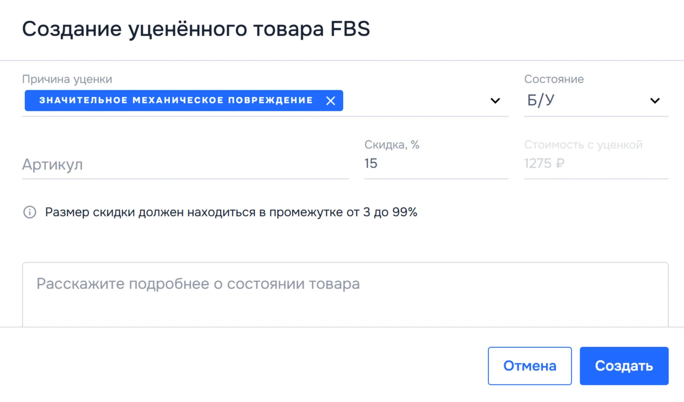This screenshot has width=684, height=402.
Task: Click the Создание уценённого товара FBS heading
Action: [196, 29]
